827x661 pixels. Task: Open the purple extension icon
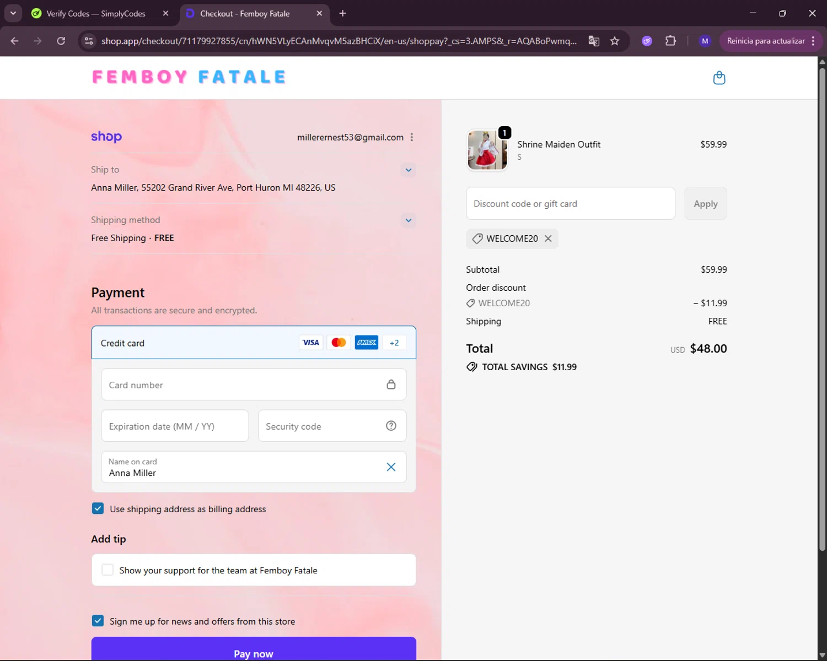(x=647, y=41)
